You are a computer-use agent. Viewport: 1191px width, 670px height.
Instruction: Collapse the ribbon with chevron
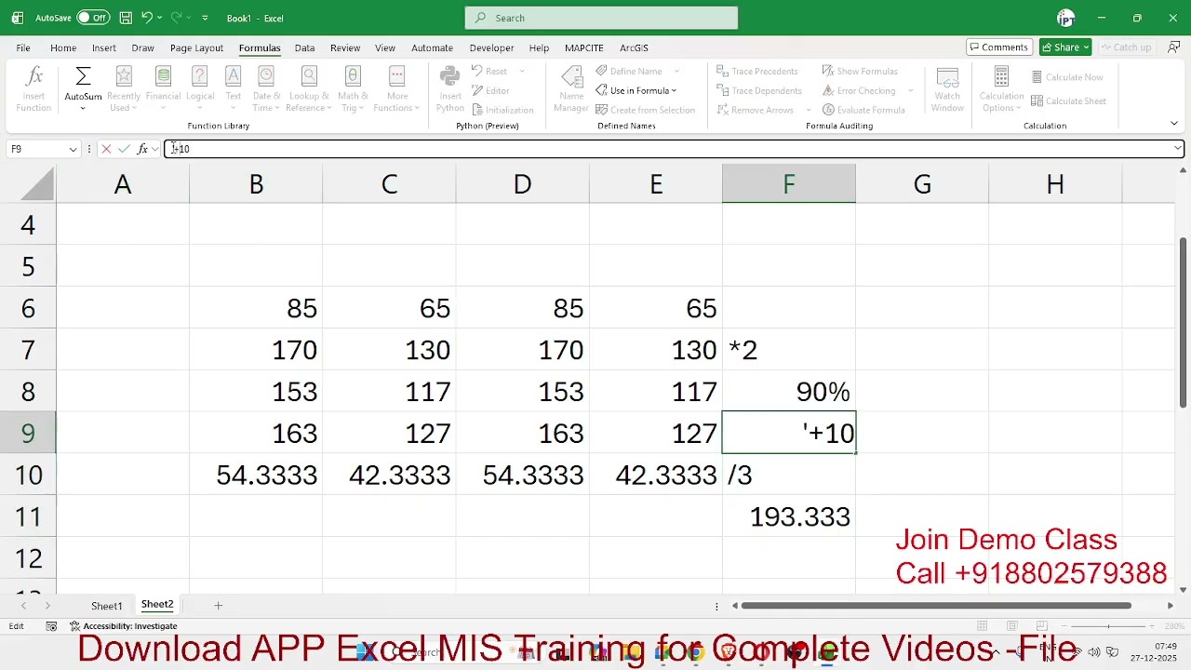(1174, 124)
